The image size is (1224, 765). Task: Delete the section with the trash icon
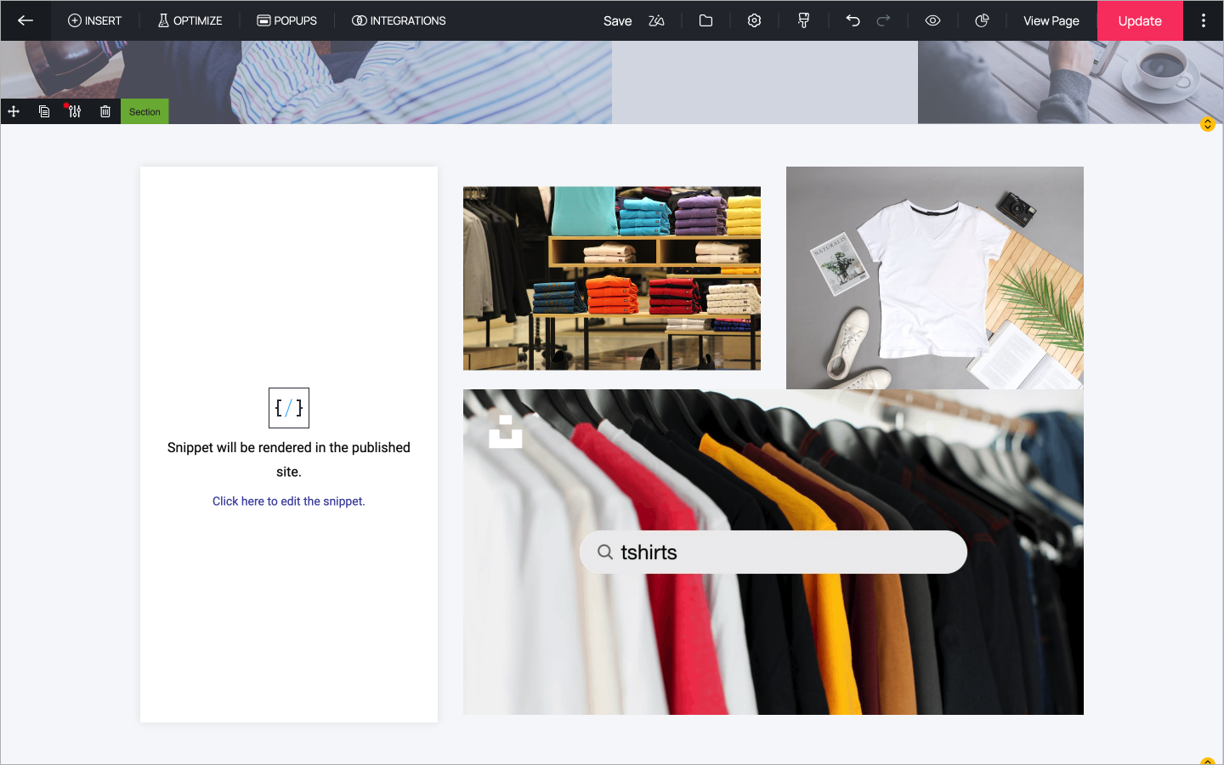[x=105, y=111]
